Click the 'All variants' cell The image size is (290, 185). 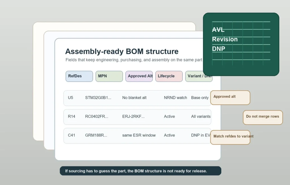201,117
